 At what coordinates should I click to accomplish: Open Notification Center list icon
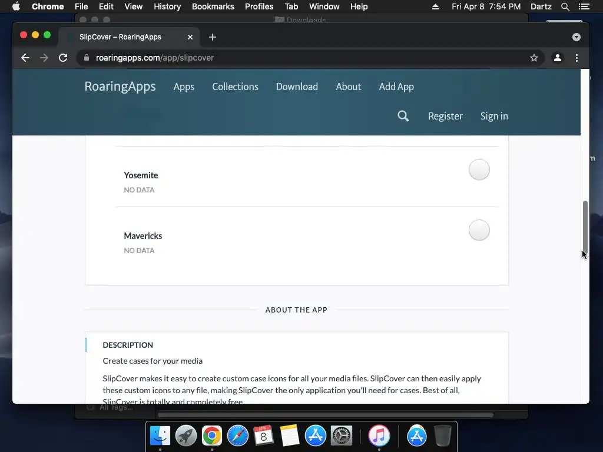tap(584, 6)
